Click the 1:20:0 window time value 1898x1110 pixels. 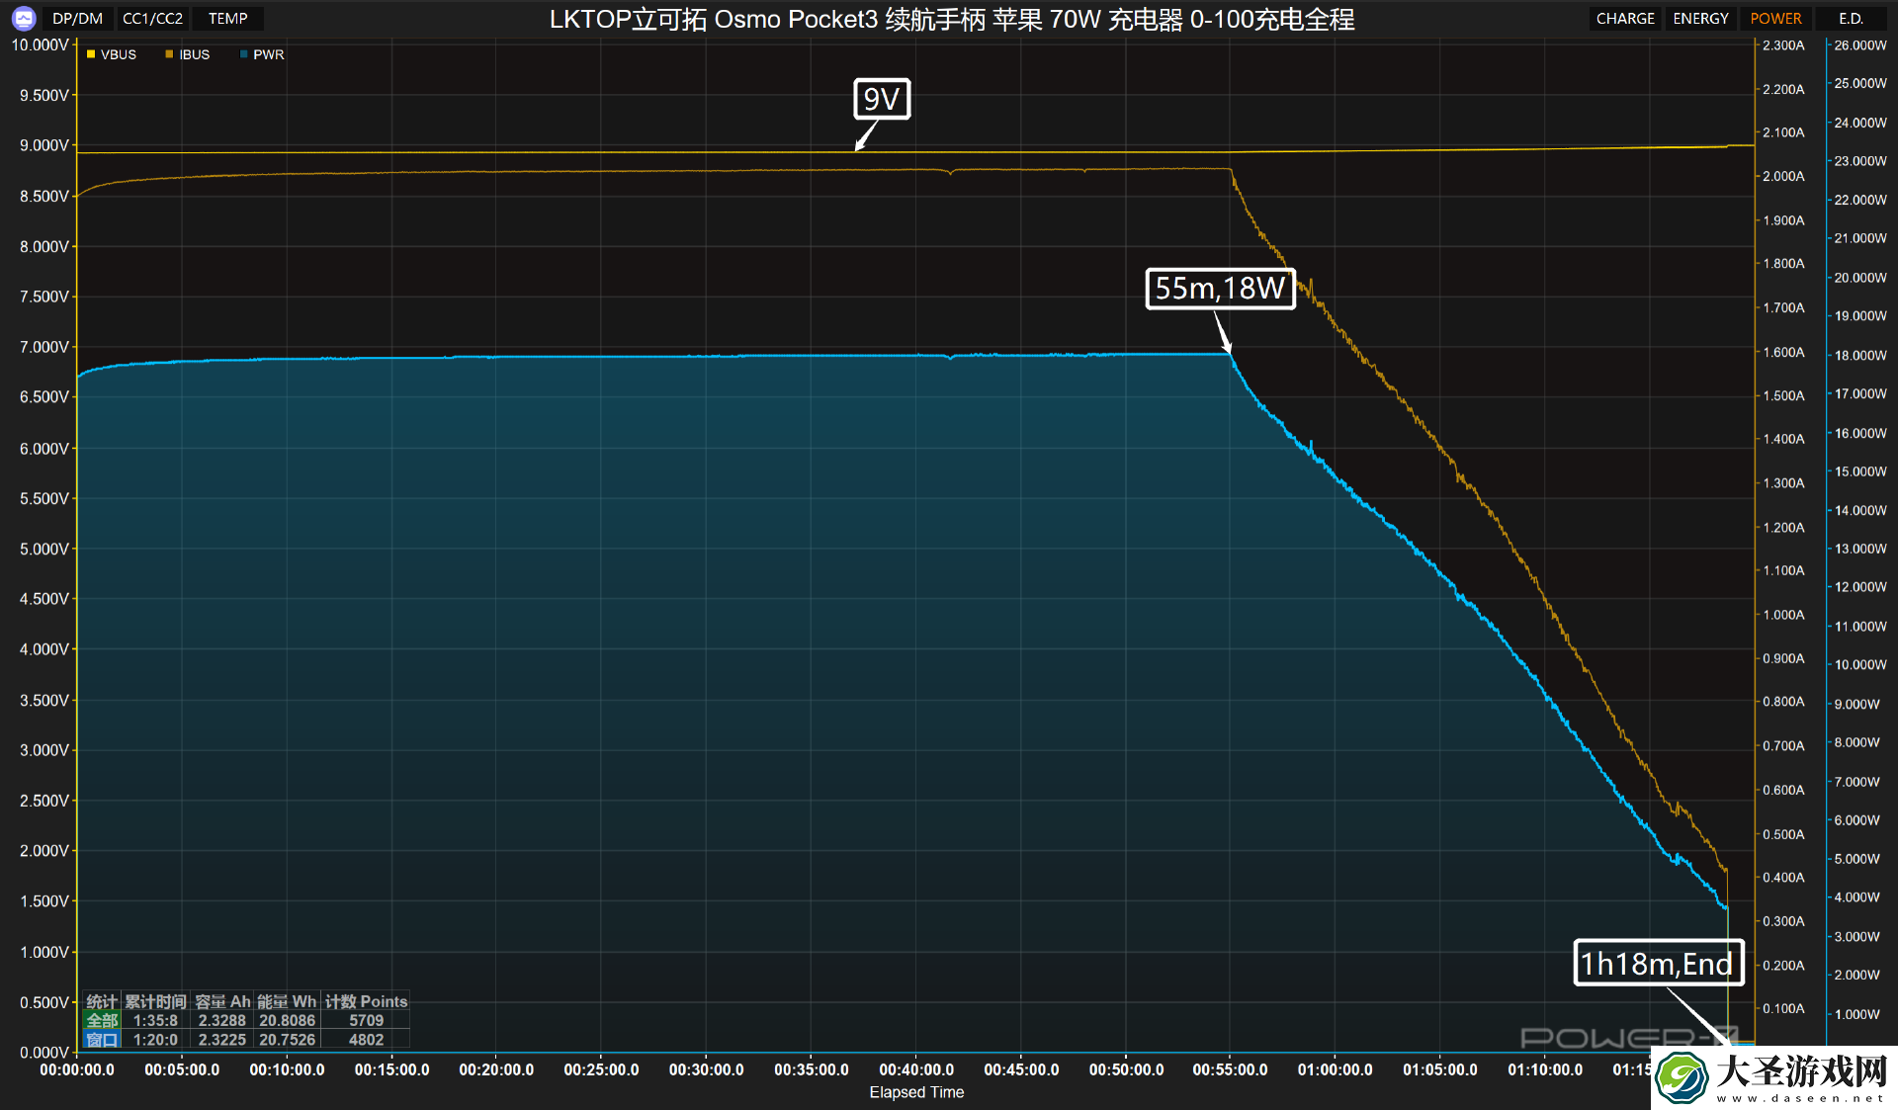click(x=155, y=1039)
